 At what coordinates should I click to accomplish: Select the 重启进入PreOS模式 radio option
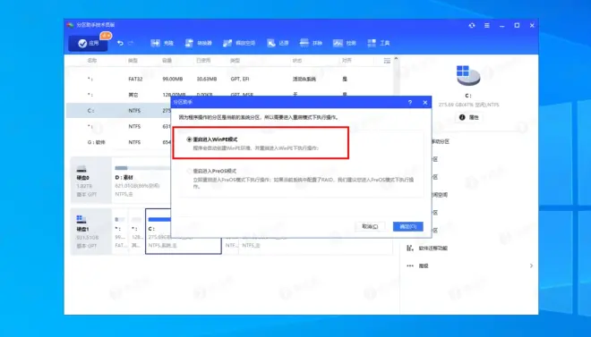[190, 171]
